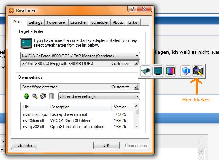Click the resize arrows icon in background window
Viewport: 219px width, 160px height.
point(201,142)
